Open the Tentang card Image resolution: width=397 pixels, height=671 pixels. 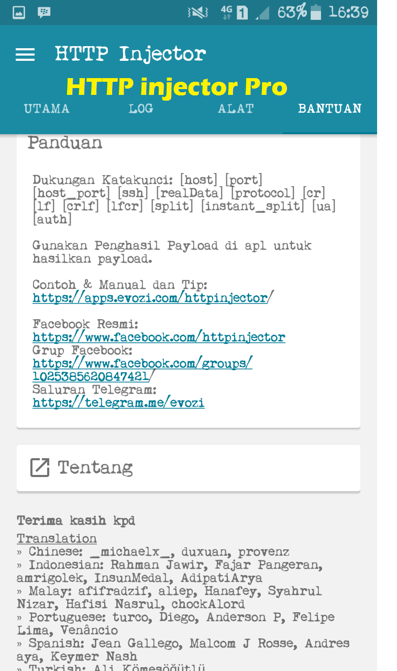189,468
